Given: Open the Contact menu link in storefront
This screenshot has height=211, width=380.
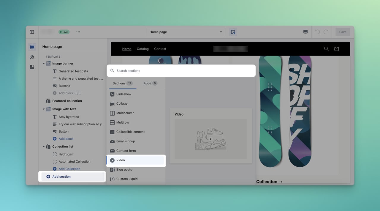Looking at the screenshot, I should (160, 49).
